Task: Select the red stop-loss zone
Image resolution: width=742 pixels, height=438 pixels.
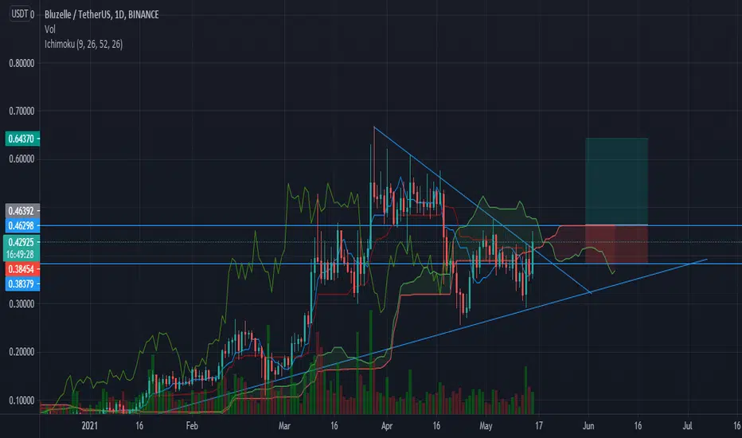Action: click(616, 244)
